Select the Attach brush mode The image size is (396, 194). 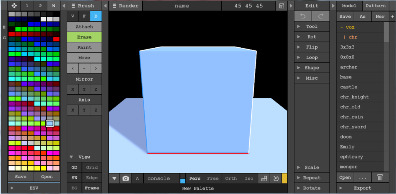[x=84, y=27]
